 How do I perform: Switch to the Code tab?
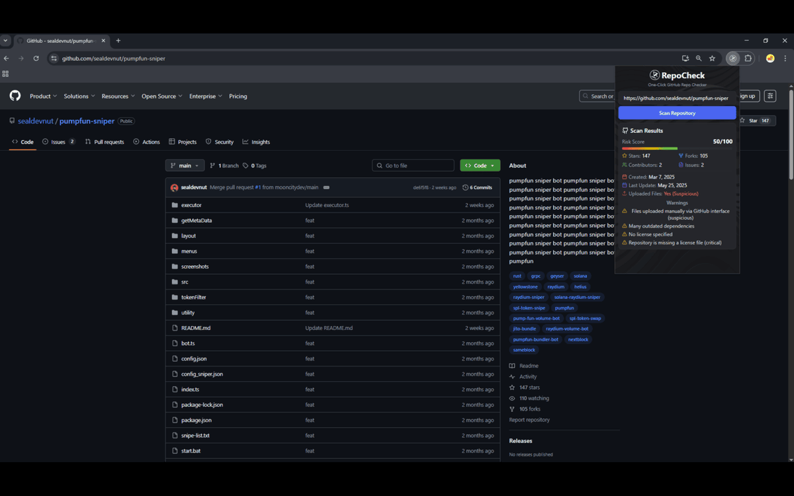tap(22, 142)
